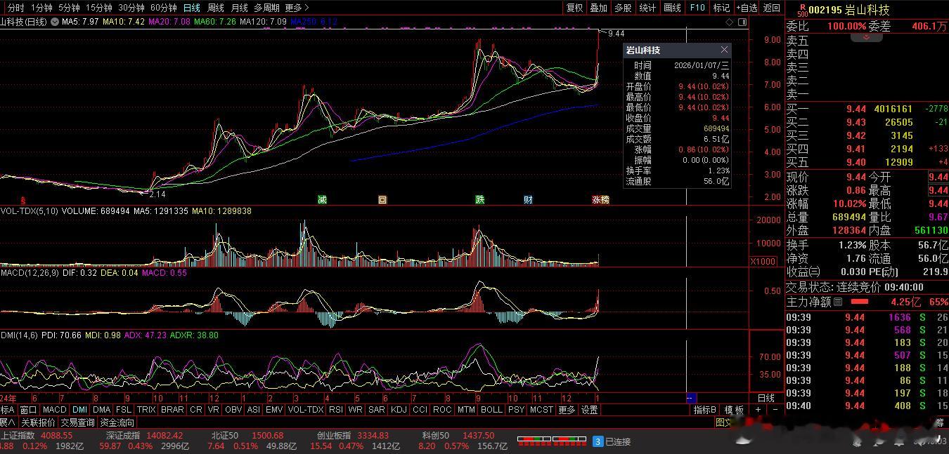This screenshot has width=949, height=454.
Task: Zoom in chart with plus button
Action: click(x=758, y=410)
